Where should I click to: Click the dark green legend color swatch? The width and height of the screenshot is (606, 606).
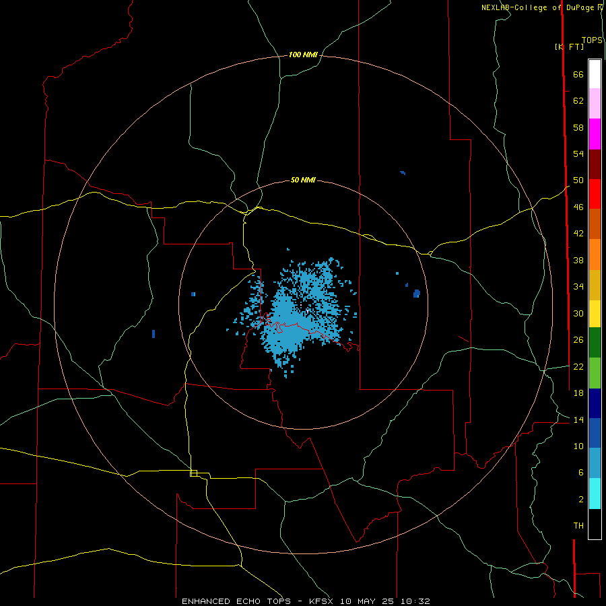pyautogui.click(x=595, y=343)
